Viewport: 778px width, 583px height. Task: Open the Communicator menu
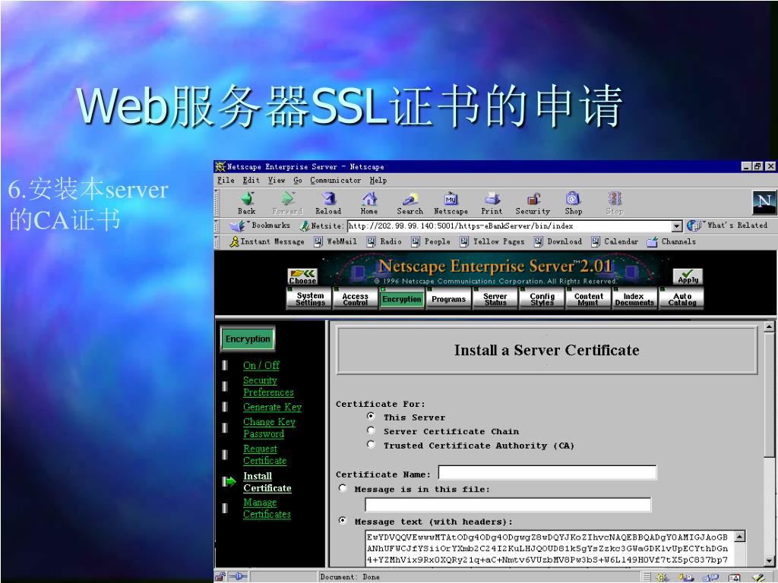335,181
